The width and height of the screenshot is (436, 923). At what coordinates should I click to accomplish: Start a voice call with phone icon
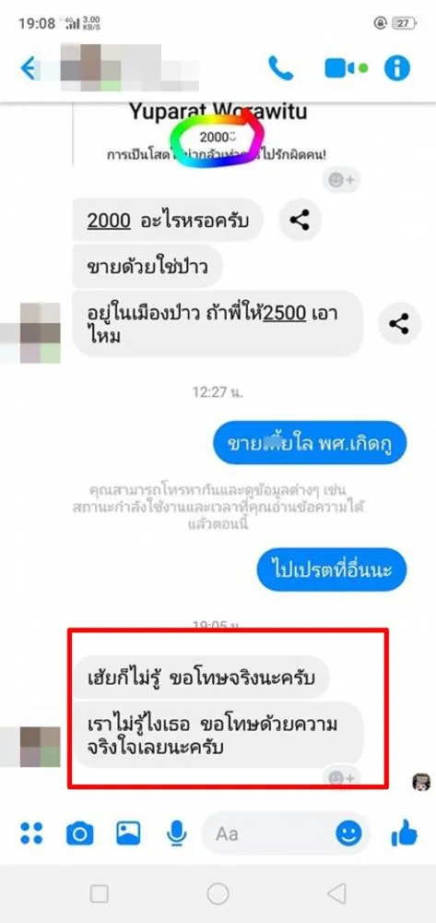280,68
